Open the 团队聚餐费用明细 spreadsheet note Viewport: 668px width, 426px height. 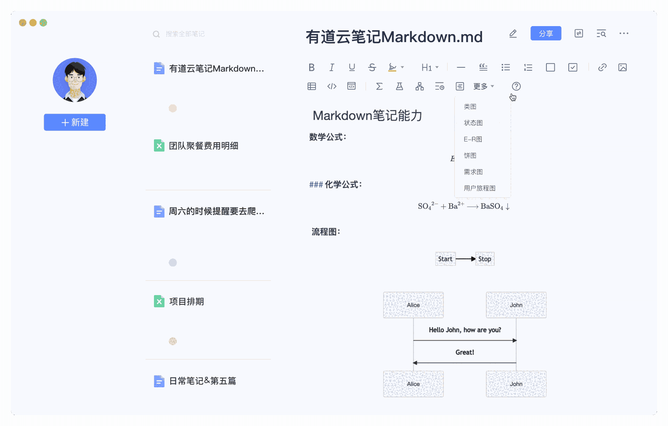196,146
